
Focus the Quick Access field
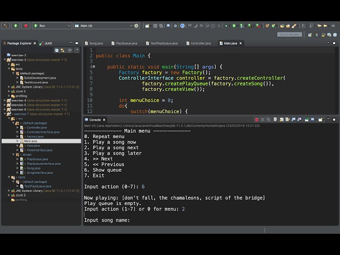click(x=289, y=35)
